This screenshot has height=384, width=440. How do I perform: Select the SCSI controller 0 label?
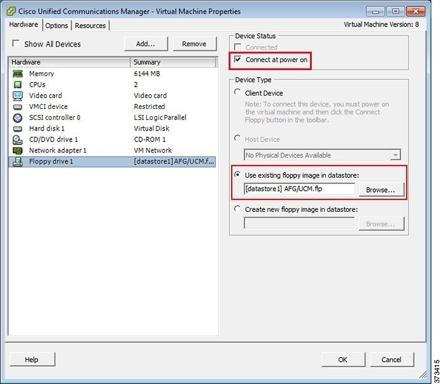pyautogui.click(x=55, y=118)
